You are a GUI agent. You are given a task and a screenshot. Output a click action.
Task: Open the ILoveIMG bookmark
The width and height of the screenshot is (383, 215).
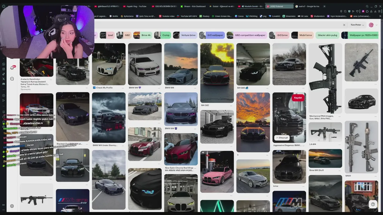[x=274, y=16]
